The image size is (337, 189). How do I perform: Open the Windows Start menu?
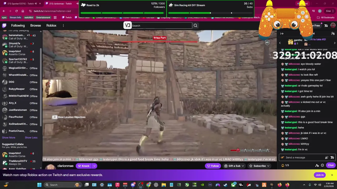click(39, 185)
